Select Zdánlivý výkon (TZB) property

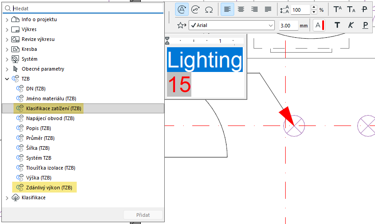coord(49,188)
